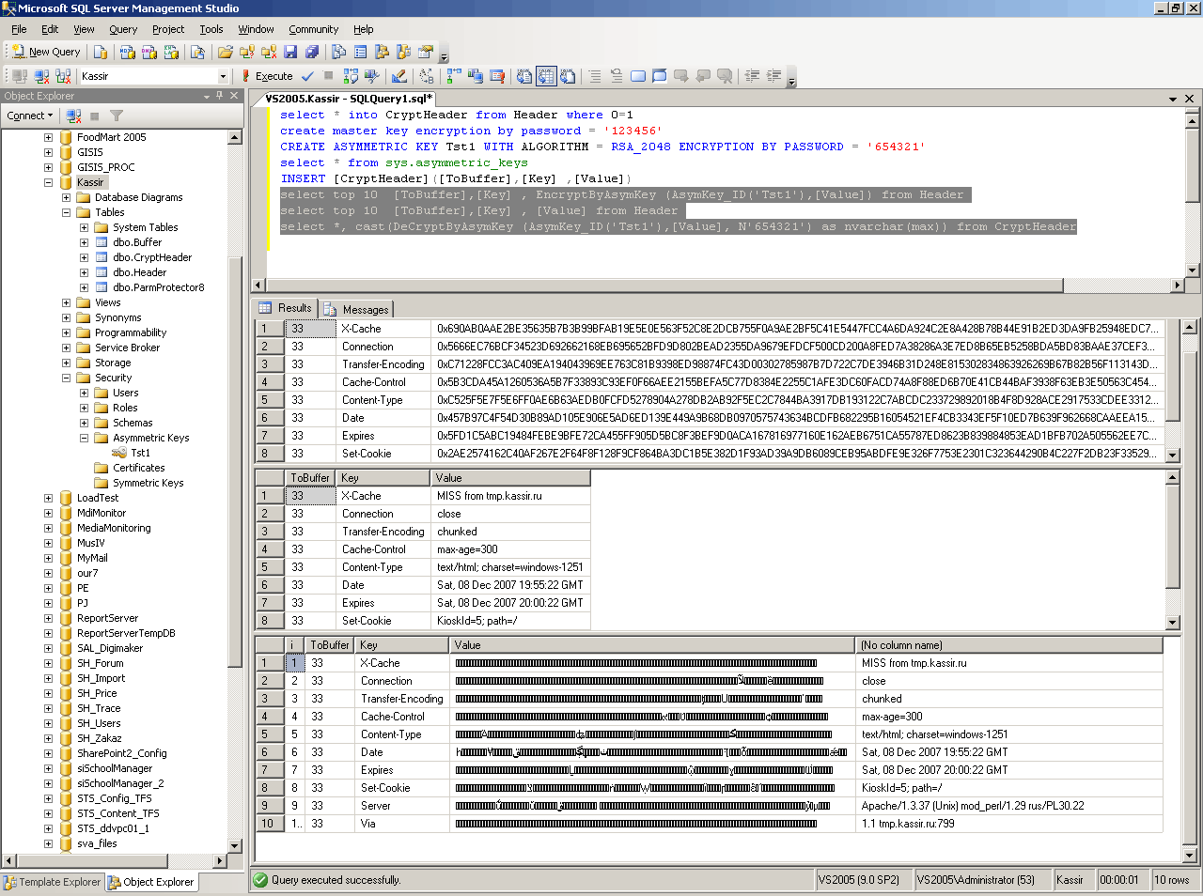Collapse the Asymmetric Keys folder
The width and height of the screenshot is (1203, 896).
point(84,438)
